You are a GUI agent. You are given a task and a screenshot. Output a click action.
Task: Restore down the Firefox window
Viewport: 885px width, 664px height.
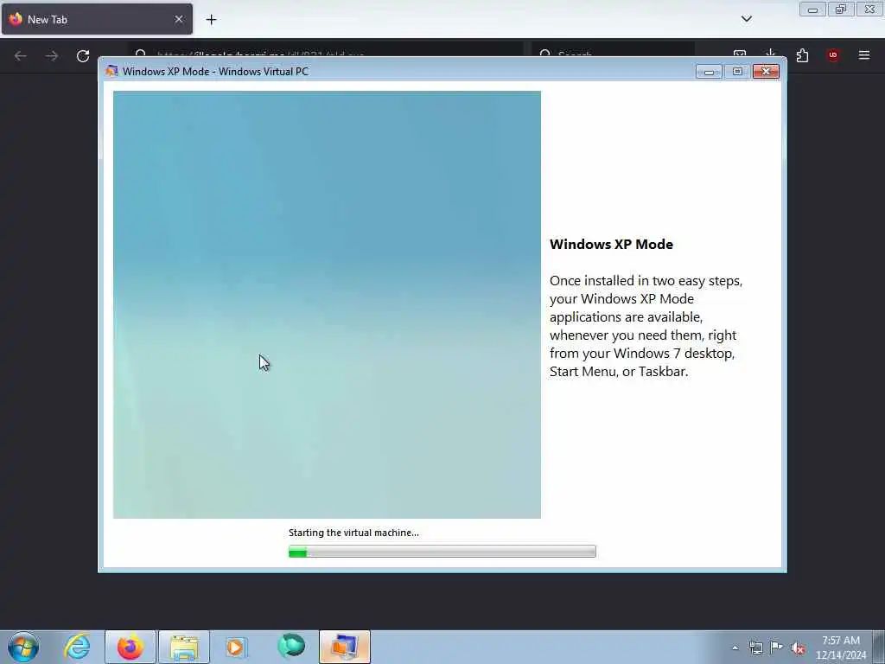(841, 9)
